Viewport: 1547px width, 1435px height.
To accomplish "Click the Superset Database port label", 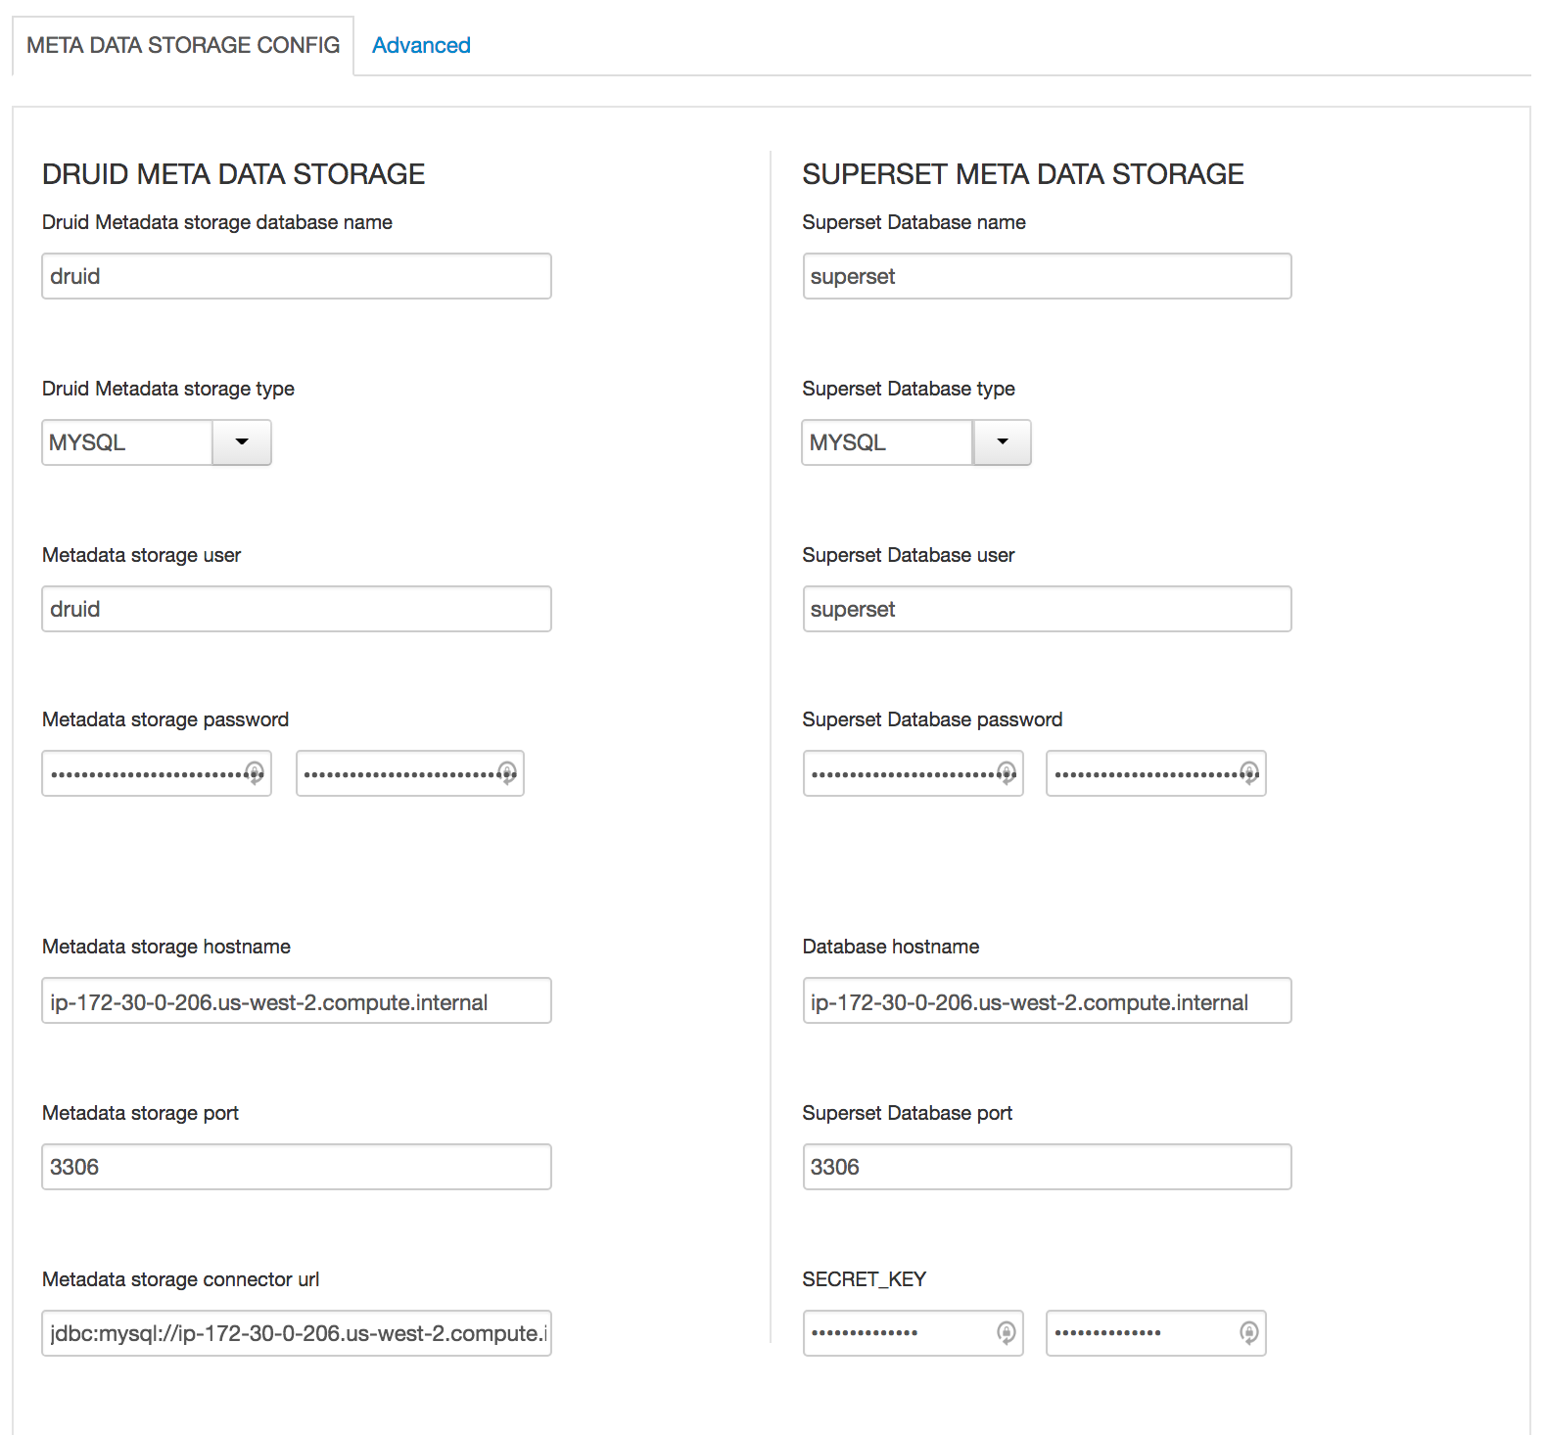I will pos(908,1113).
